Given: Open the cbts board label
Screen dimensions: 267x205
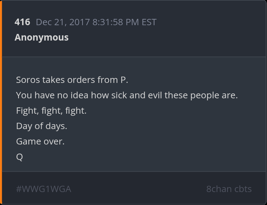Looking at the screenshot, I should click(x=243, y=189).
